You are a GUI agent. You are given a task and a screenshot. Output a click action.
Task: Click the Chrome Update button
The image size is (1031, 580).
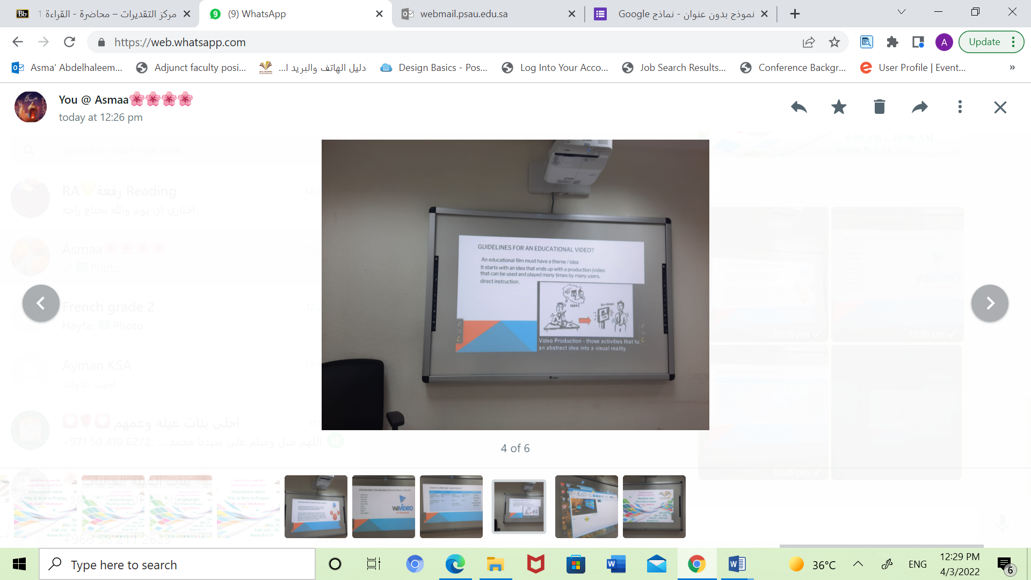point(984,42)
